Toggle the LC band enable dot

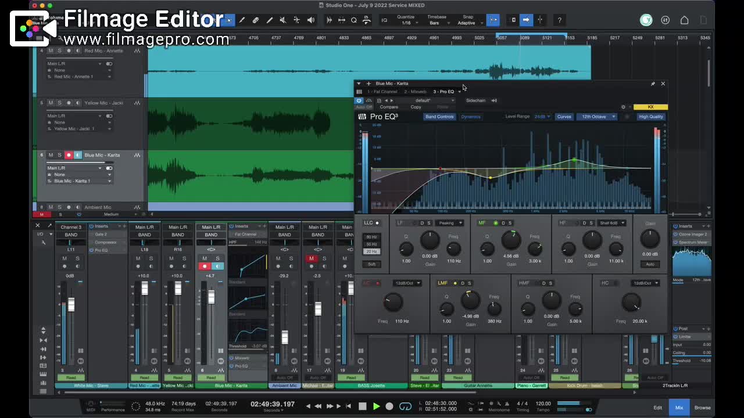377,283
